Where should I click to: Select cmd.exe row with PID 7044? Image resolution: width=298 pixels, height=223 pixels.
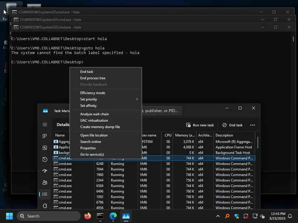click(154, 169)
